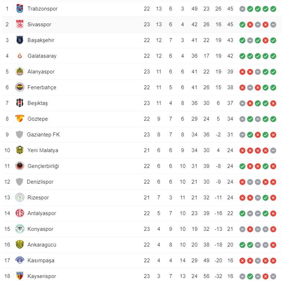Click Sivasspor's first green win result icon
Image resolution: width=282 pixels, height=285 pixels.
click(242, 25)
